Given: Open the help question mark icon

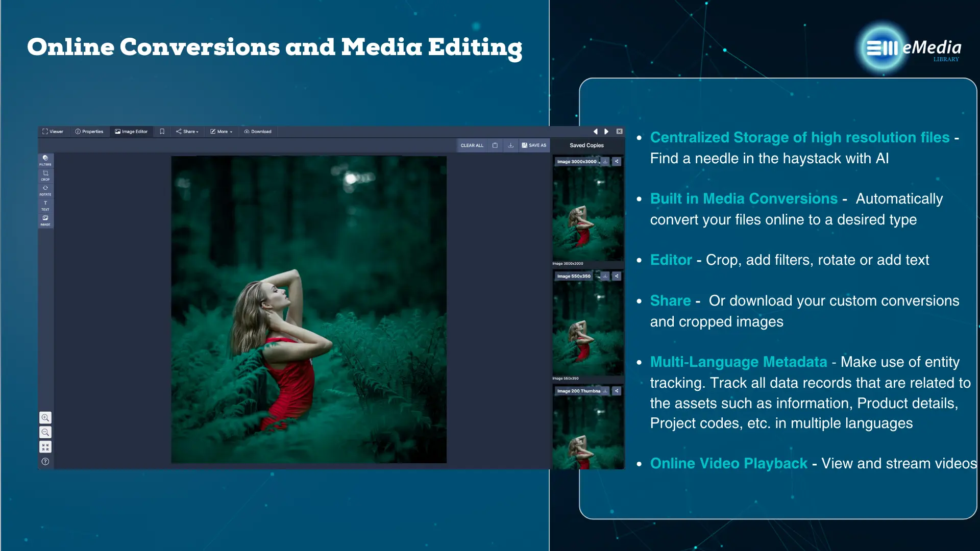Looking at the screenshot, I should tap(45, 462).
